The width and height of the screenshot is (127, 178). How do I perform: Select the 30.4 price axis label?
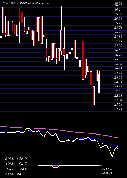pyautogui.click(x=117, y=10)
